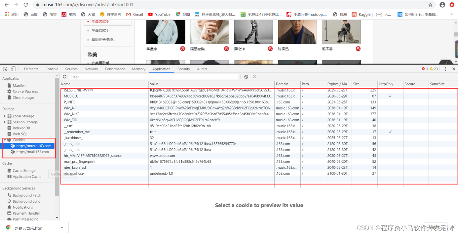Open 华语组合/乐队 category link

(x=103, y=40)
